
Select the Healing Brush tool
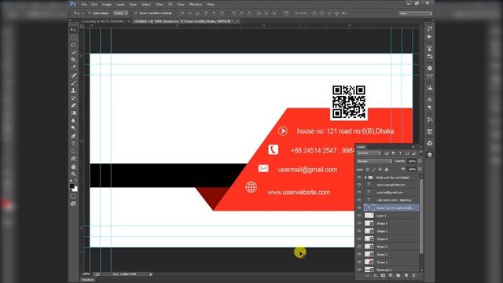click(73, 75)
